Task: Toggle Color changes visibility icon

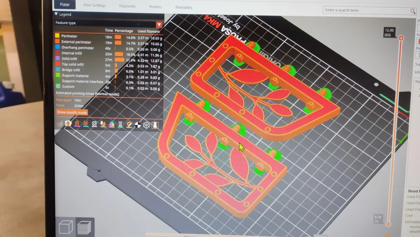Action: tap(112, 124)
